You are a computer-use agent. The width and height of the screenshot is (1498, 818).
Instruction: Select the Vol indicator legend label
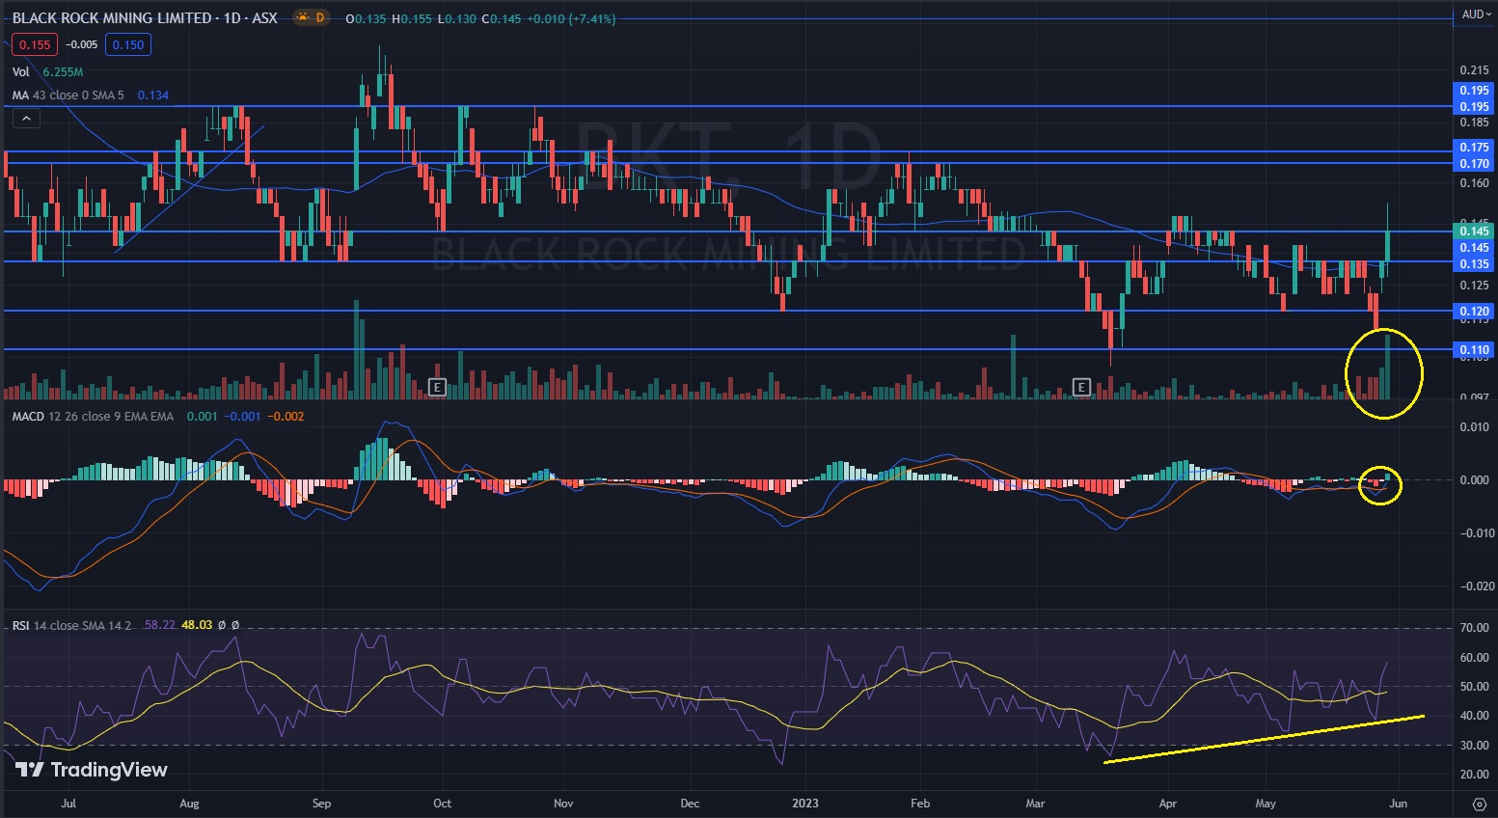21,72
